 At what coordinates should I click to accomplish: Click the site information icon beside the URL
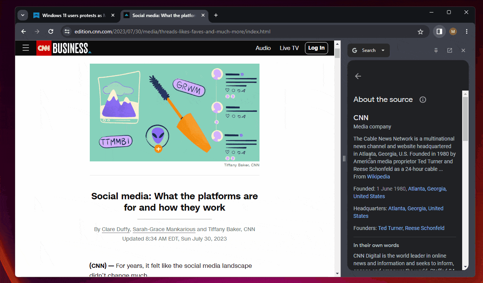click(67, 31)
